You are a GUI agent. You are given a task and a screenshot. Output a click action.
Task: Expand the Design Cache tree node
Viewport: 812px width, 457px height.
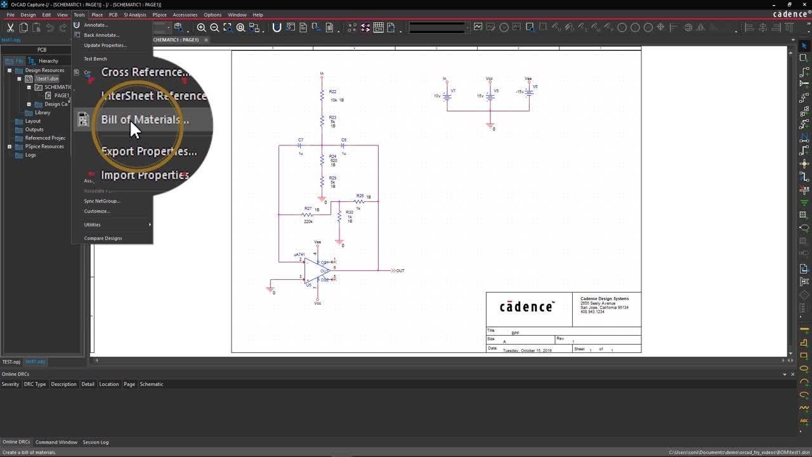(29, 104)
